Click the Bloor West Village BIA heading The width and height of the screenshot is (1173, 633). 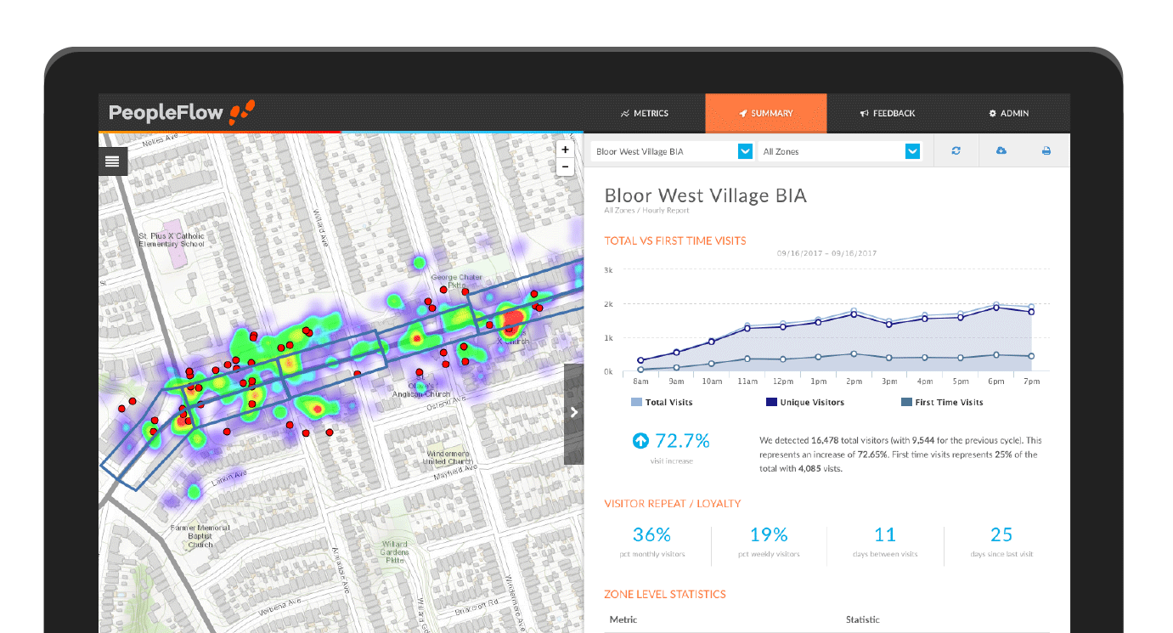pos(705,196)
